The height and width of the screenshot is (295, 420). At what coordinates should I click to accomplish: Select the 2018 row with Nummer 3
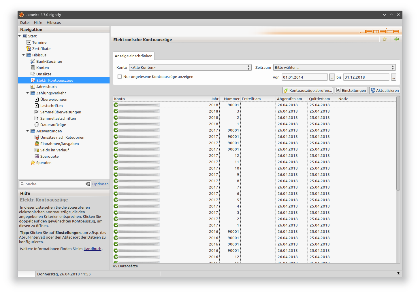255,111
